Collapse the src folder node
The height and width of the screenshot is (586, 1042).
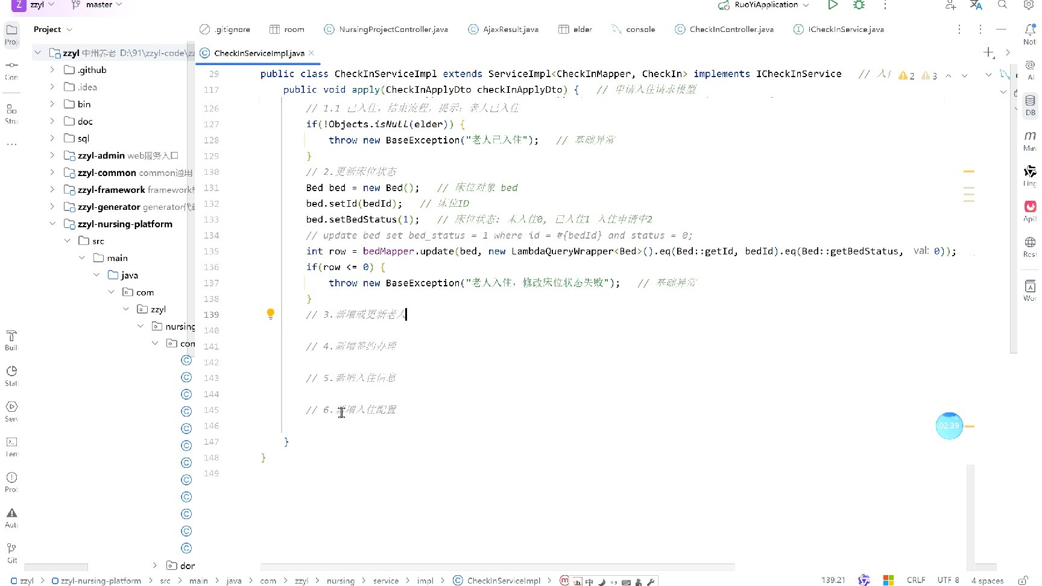click(67, 241)
